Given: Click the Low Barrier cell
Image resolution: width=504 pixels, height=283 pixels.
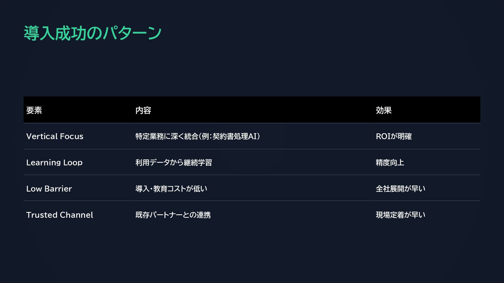Looking at the screenshot, I should (49, 189).
